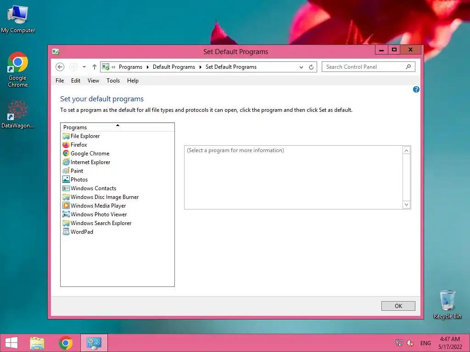Click the Search Control Panel field

368,67
